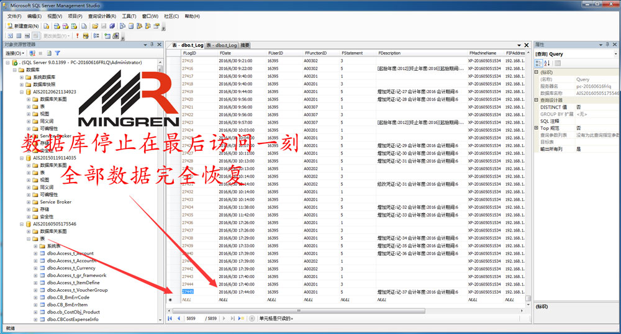This screenshot has width=621, height=334.
Task: Collapse the 查询设计器 property category
Action: click(537, 100)
